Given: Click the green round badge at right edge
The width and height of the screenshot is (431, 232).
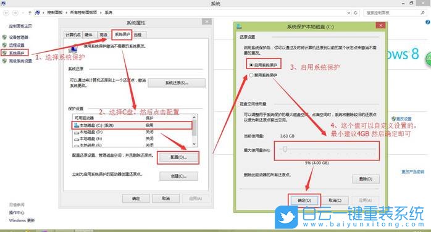Looking at the screenshot, I should pyautogui.click(x=429, y=59).
